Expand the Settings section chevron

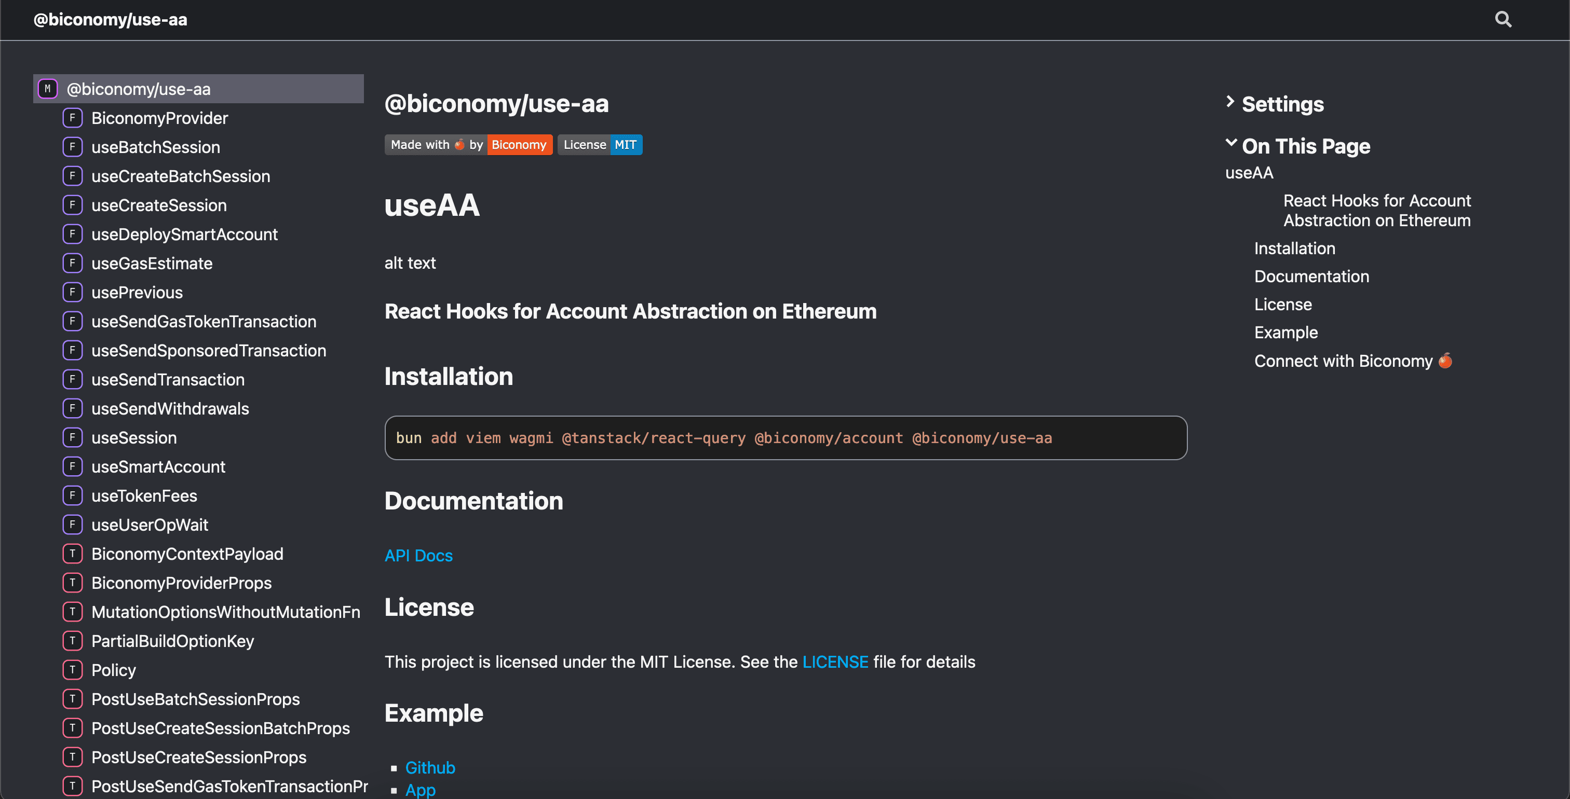click(1230, 102)
